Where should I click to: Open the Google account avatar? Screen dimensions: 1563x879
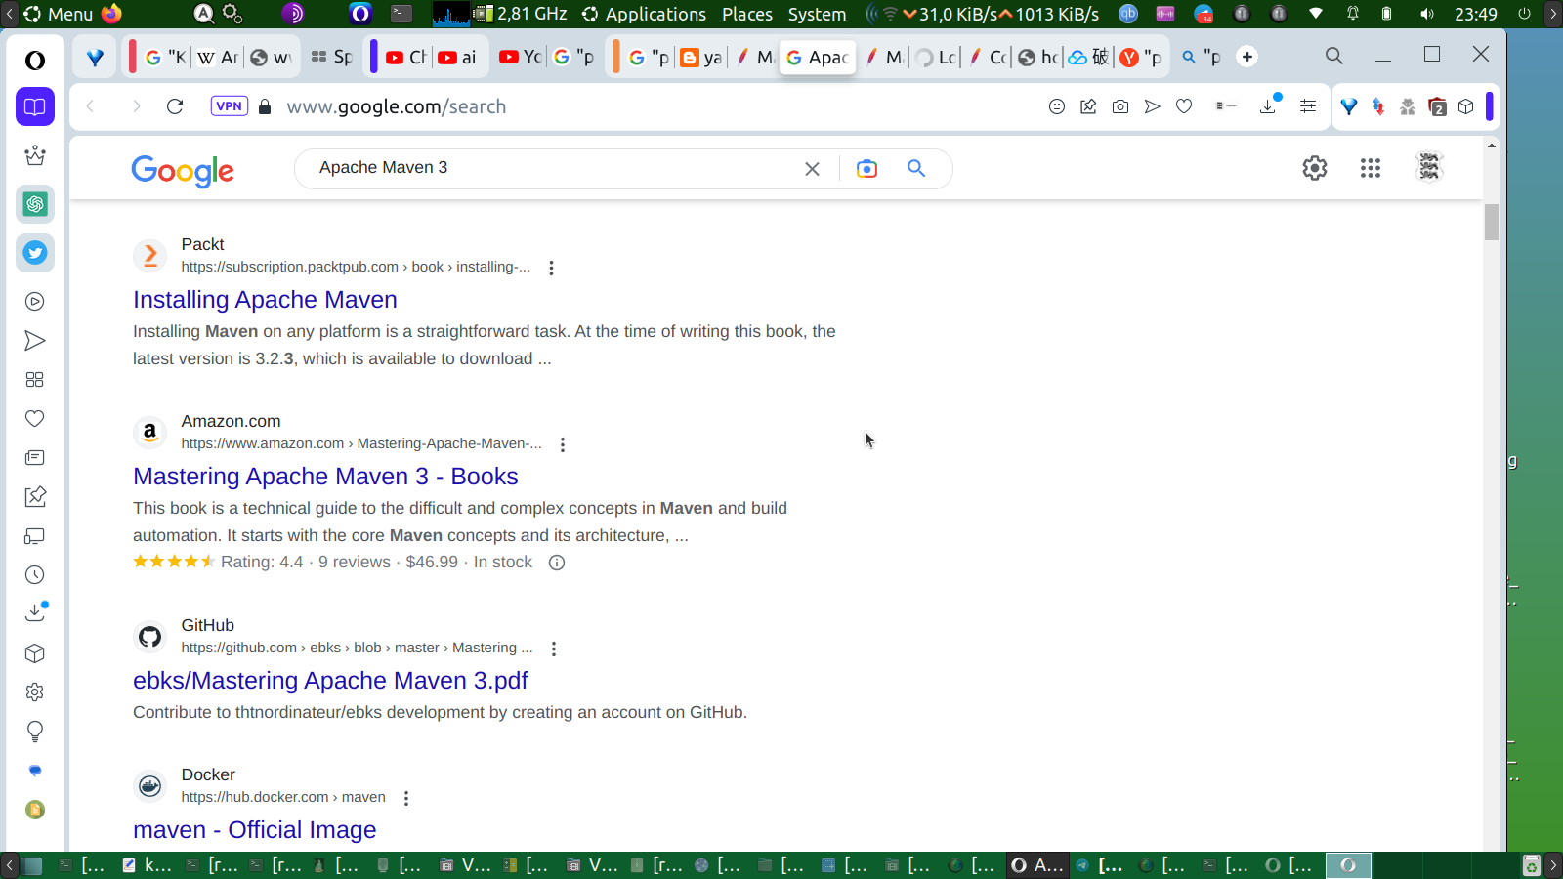(1429, 168)
